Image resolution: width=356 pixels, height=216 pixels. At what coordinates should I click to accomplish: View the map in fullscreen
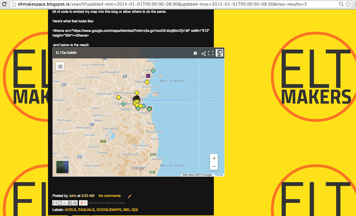point(211,53)
